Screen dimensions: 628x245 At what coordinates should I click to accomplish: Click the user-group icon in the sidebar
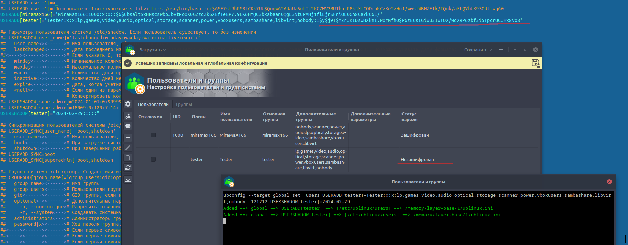128,126
